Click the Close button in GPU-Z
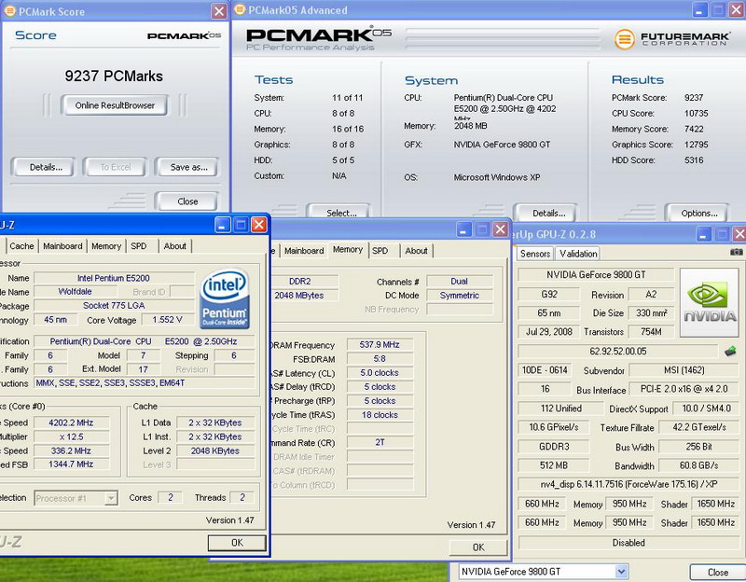 [717, 572]
